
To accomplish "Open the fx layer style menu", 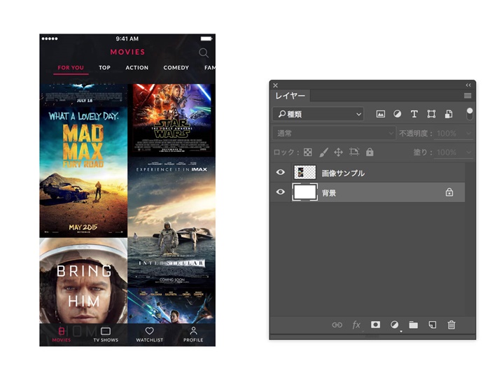I will tap(356, 325).
